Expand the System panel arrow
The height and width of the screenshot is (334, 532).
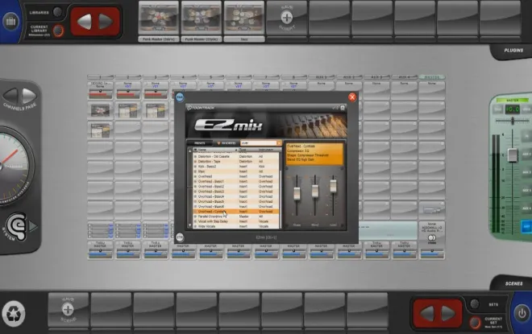coord(33,226)
